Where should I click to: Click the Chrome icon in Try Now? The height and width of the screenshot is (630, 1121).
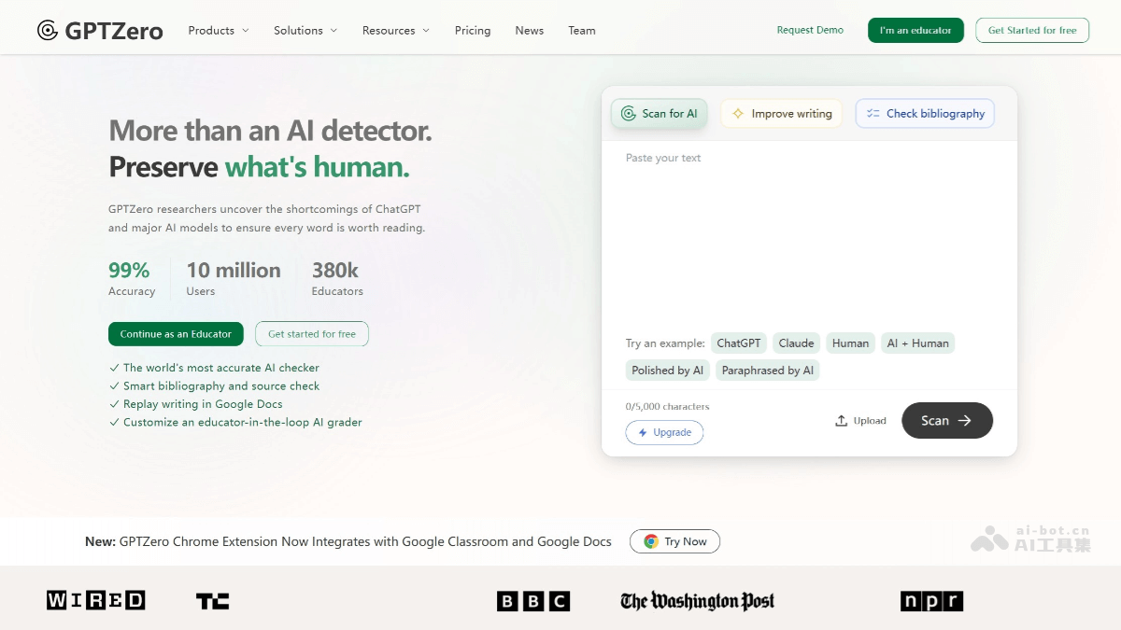click(x=651, y=541)
